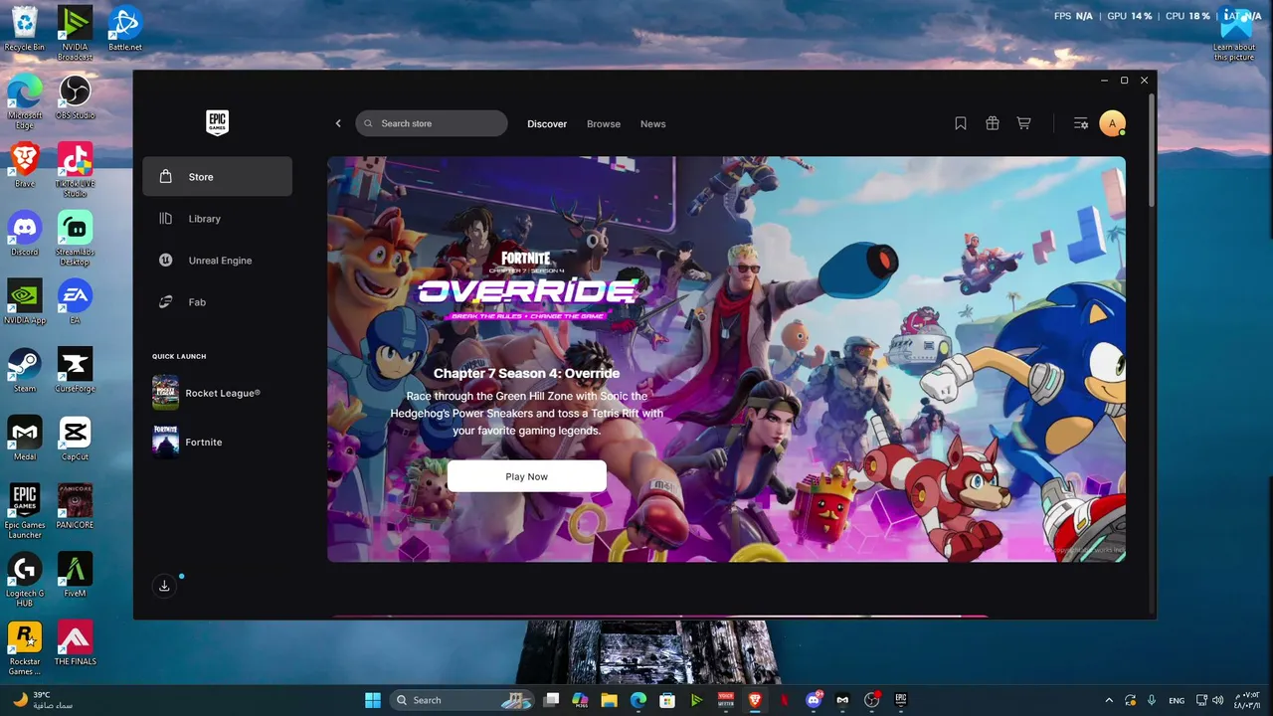Select the TikTok LIVE Studio desktop icon
1273x716 pixels.
tap(75, 170)
